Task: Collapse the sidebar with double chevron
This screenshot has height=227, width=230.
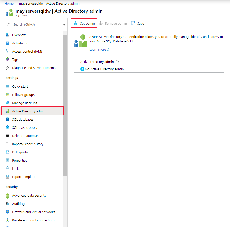Action: click(64, 25)
